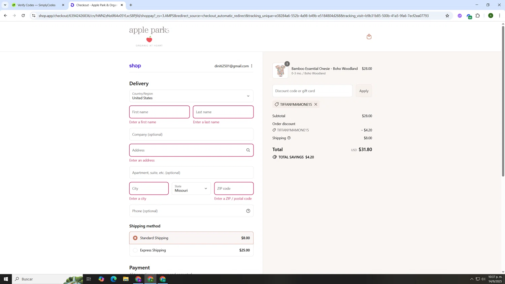The image size is (505, 284).
Task: Click the Apply discount button
Action: tap(364, 91)
